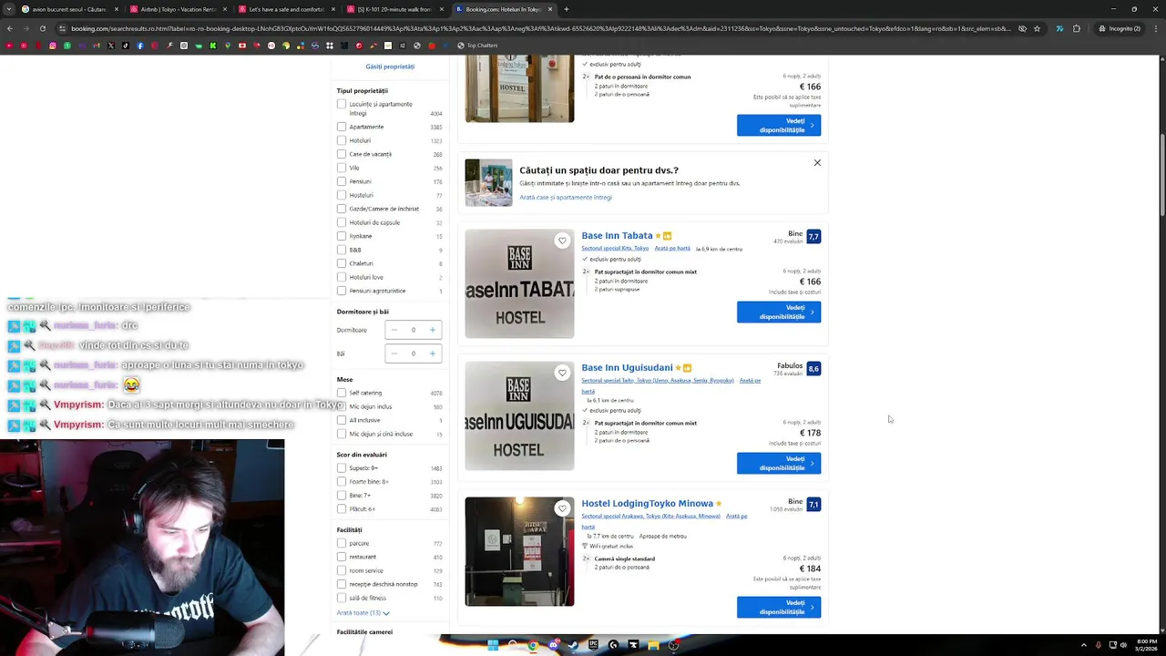Go back with browser back arrow
1166x656 pixels.
(9, 28)
